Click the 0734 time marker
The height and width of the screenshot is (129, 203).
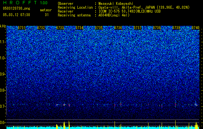tap(79, 28)
